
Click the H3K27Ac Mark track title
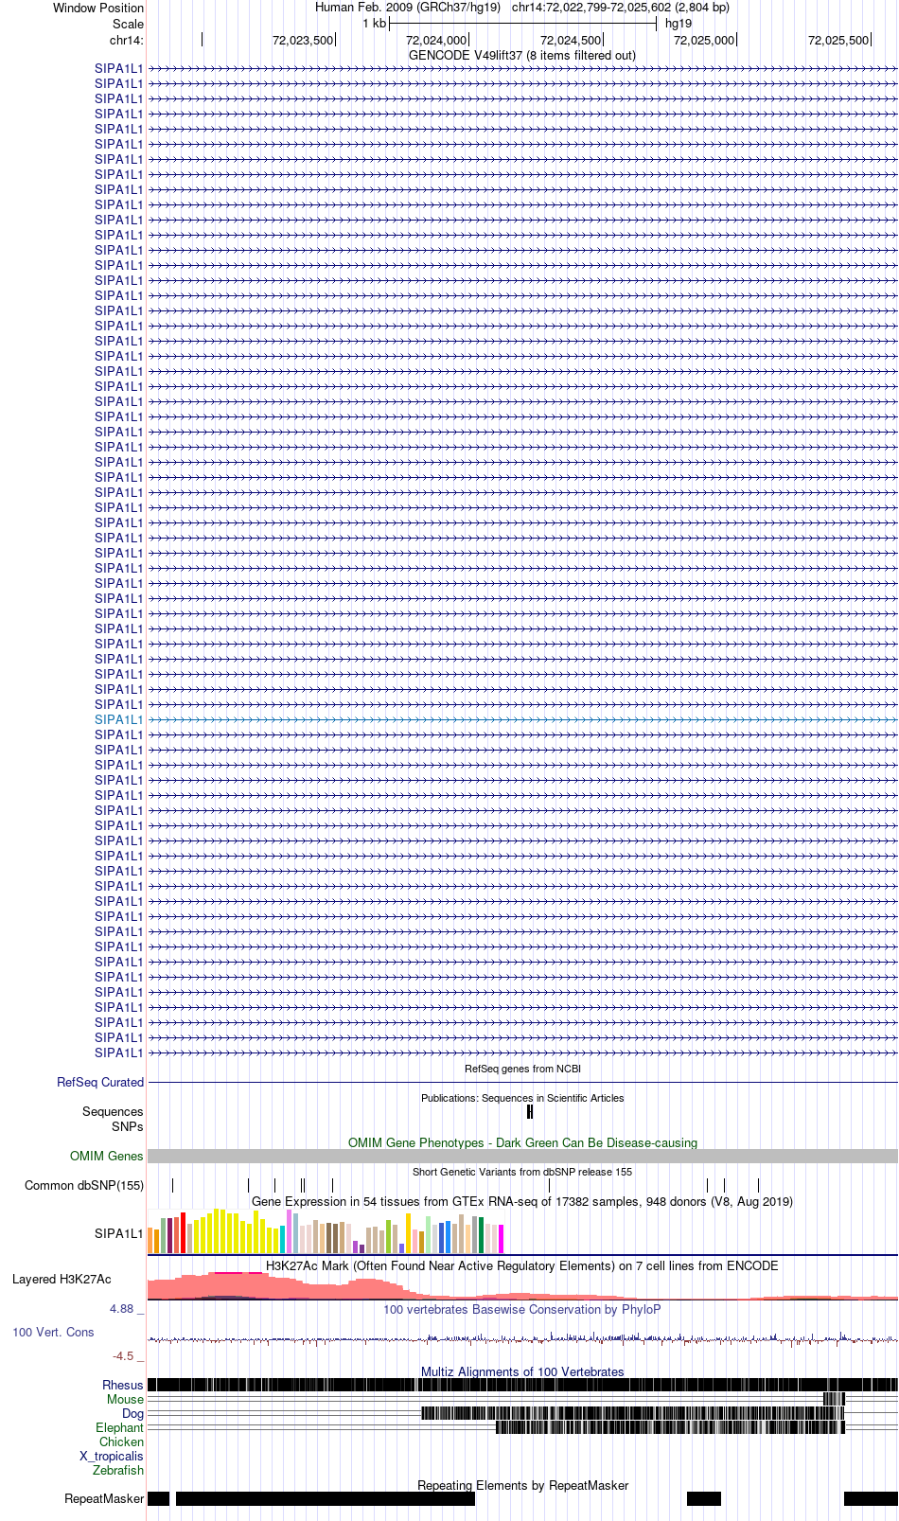tap(522, 1265)
